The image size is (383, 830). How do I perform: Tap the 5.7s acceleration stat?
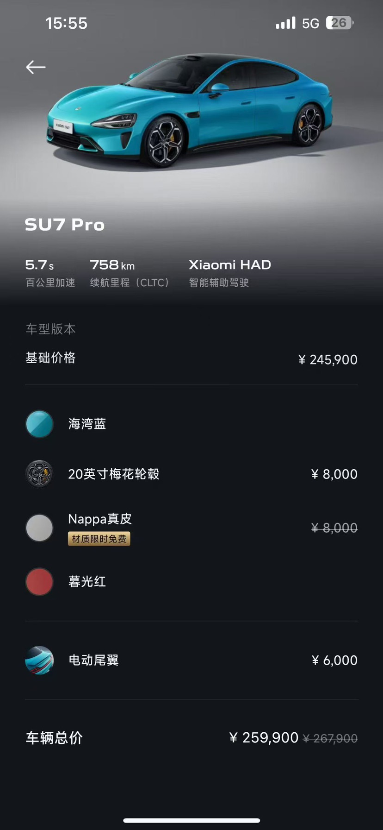(x=50, y=273)
